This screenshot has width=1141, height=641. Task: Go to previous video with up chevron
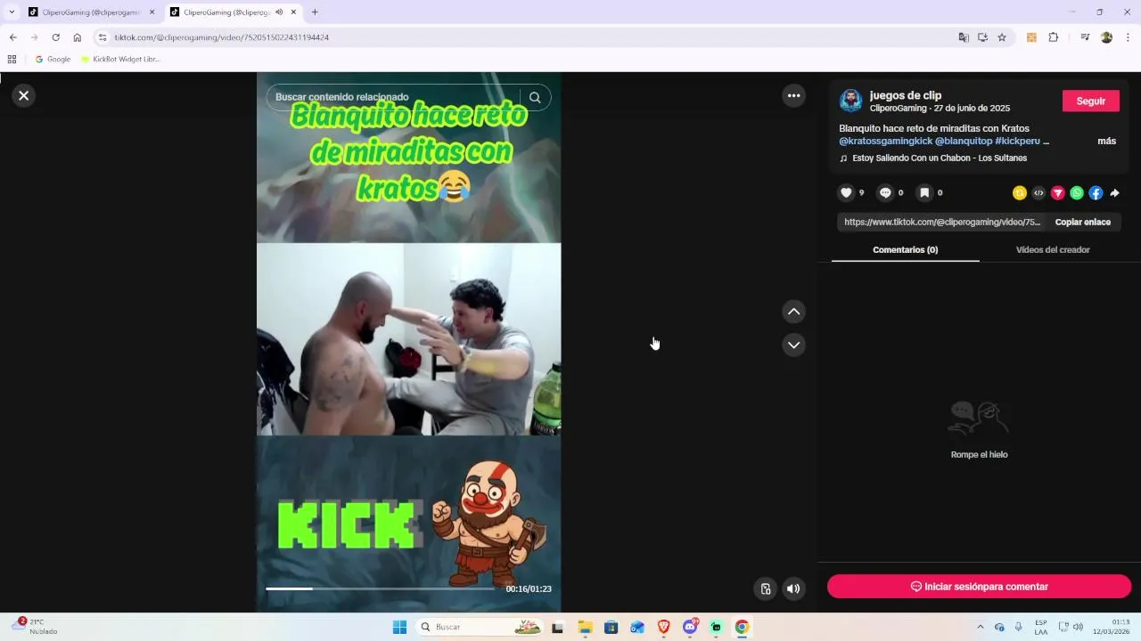click(x=793, y=312)
